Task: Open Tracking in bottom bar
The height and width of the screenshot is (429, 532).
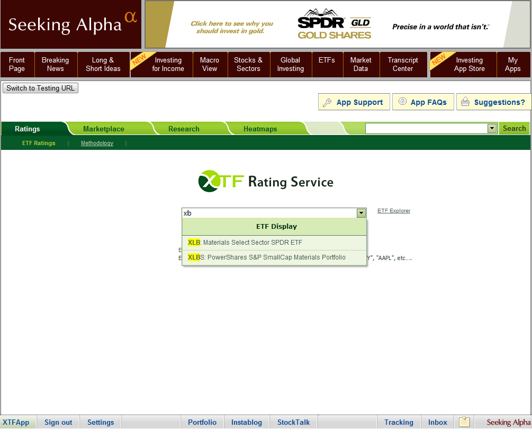Action: click(399, 422)
